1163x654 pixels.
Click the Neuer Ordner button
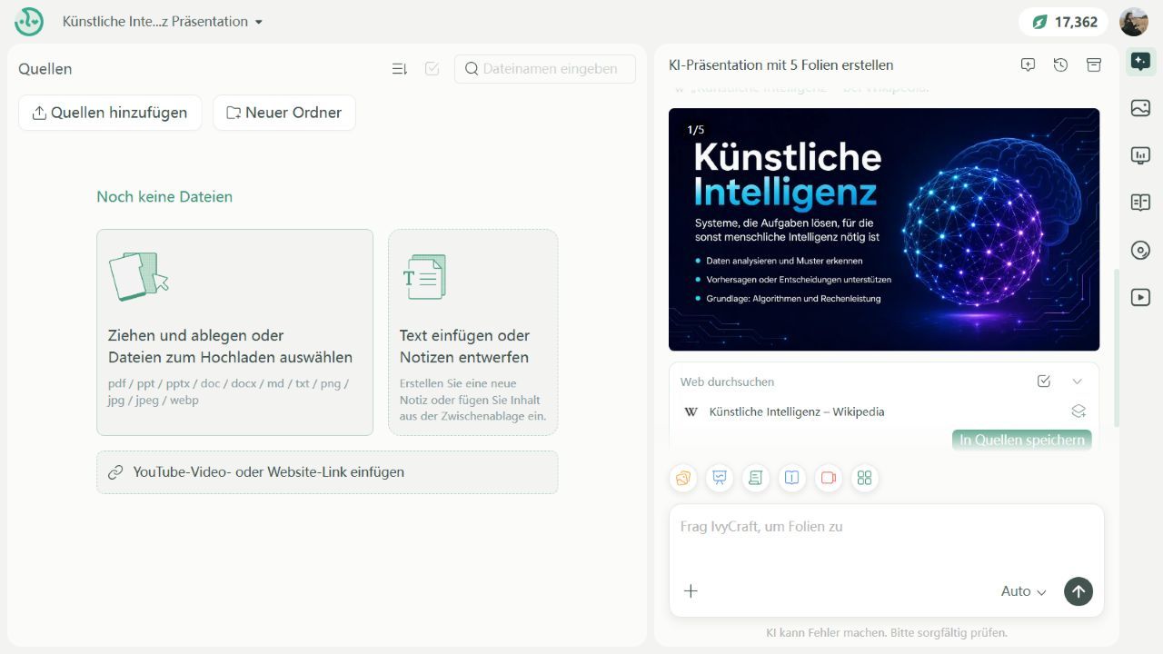click(x=284, y=113)
